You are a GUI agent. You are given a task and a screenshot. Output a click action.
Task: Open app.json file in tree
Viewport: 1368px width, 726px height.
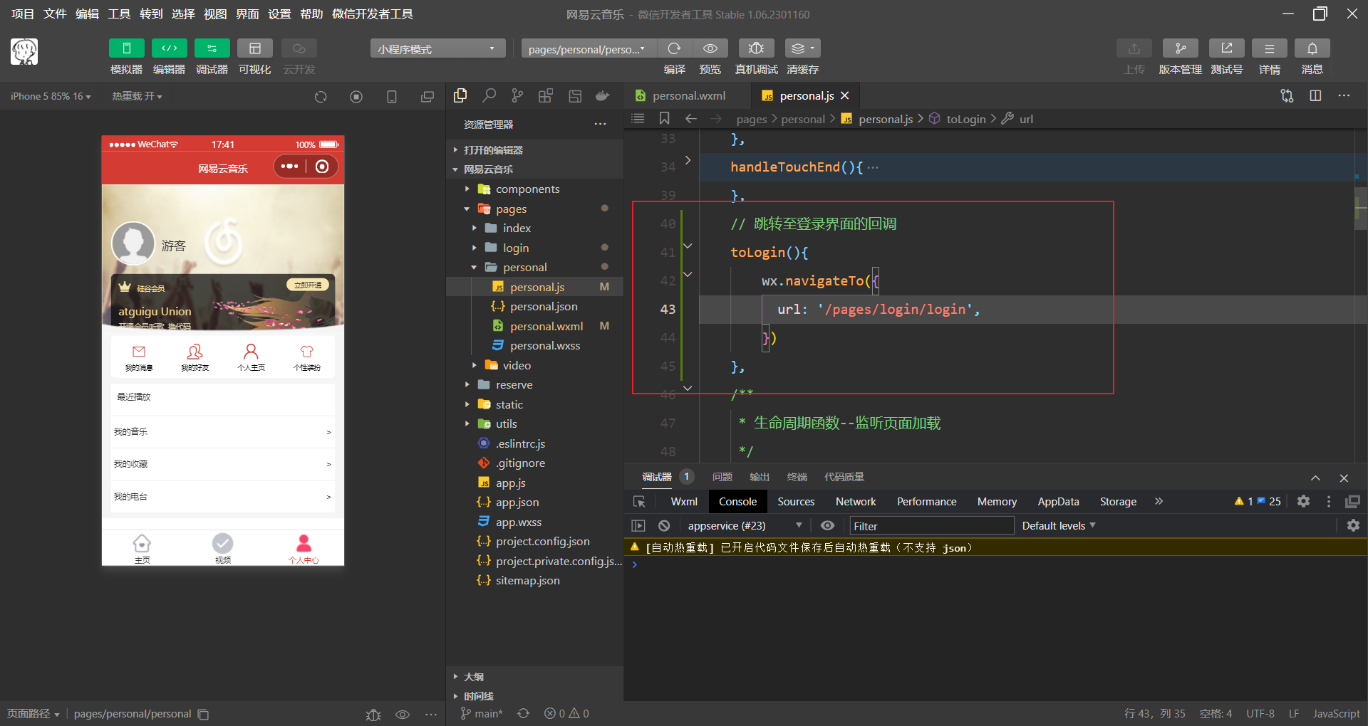tap(517, 502)
